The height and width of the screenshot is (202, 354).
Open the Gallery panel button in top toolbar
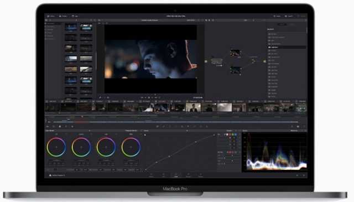click(x=50, y=16)
